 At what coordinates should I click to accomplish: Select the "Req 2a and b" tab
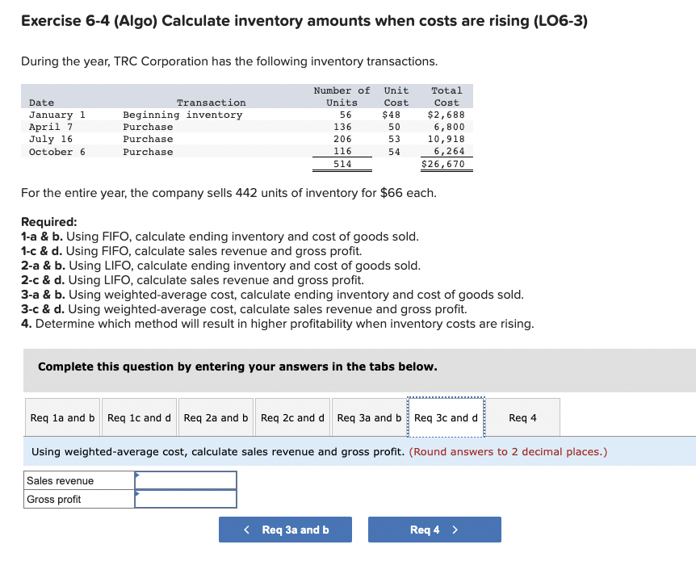[215, 417]
